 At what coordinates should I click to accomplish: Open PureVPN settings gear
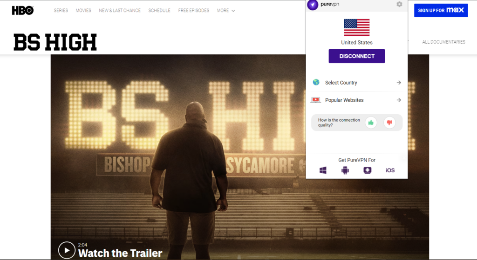coord(399,4)
